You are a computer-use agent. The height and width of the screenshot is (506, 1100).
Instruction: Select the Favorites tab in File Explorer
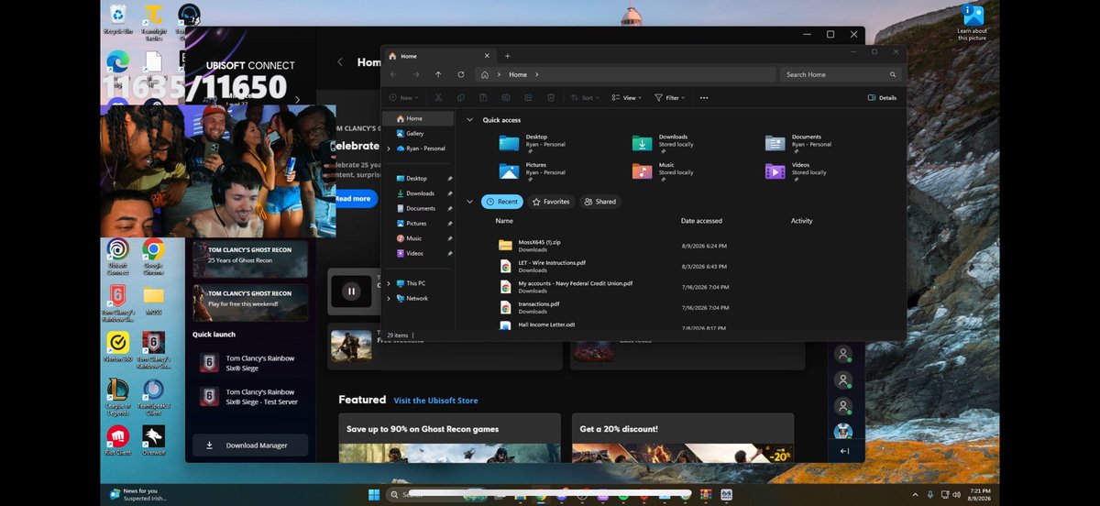(x=551, y=202)
